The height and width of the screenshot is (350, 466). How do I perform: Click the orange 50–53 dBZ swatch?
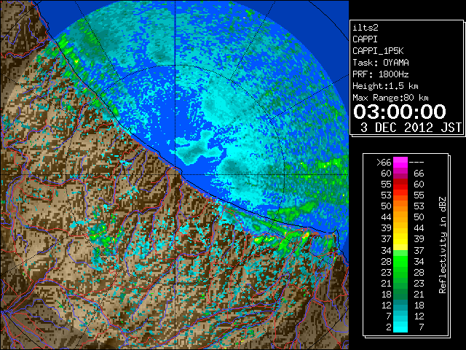[x=400, y=206]
